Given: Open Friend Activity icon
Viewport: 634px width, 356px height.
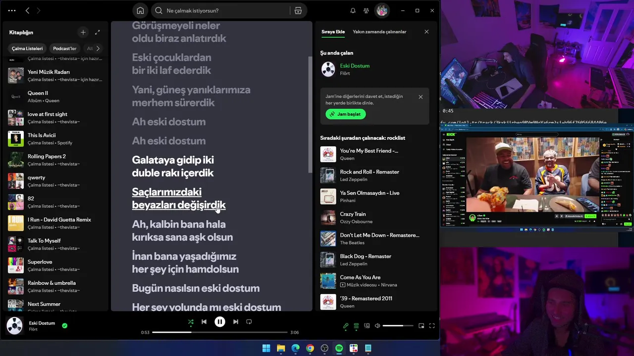Looking at the screenshot, I should coord(366,10).
